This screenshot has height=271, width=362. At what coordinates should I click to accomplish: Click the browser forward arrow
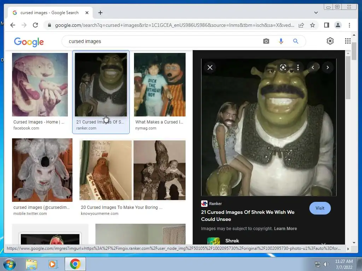point(24,25)
